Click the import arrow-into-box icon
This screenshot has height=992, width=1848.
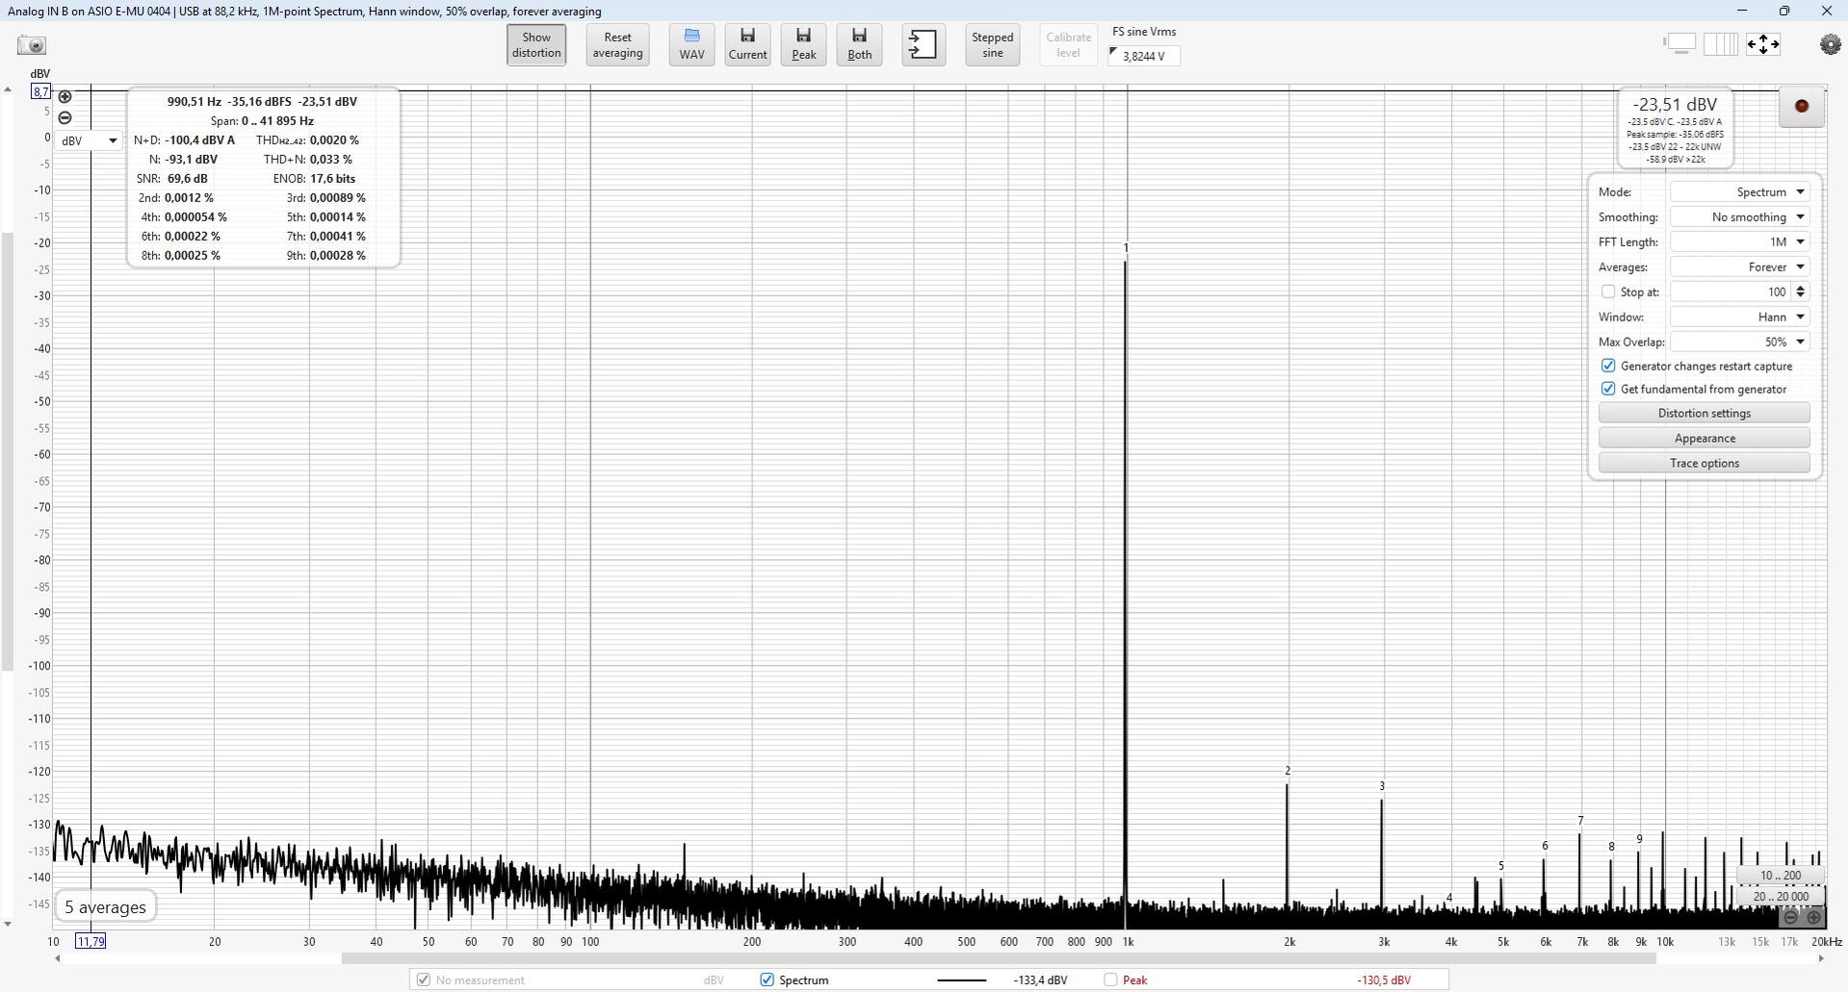[x=923, y=45]
